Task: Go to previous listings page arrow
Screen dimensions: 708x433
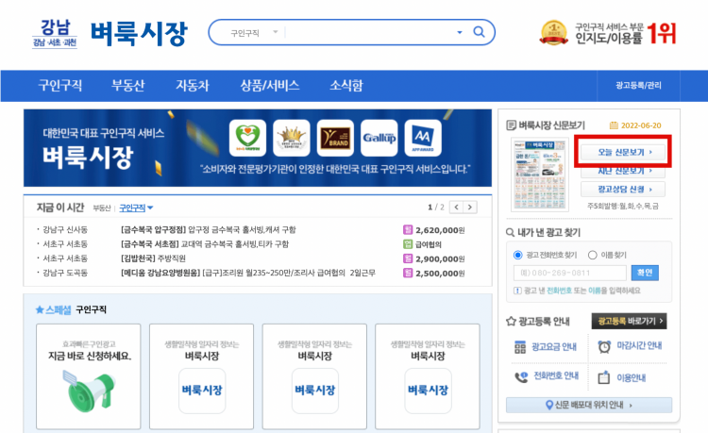Action: click(457, 207)
